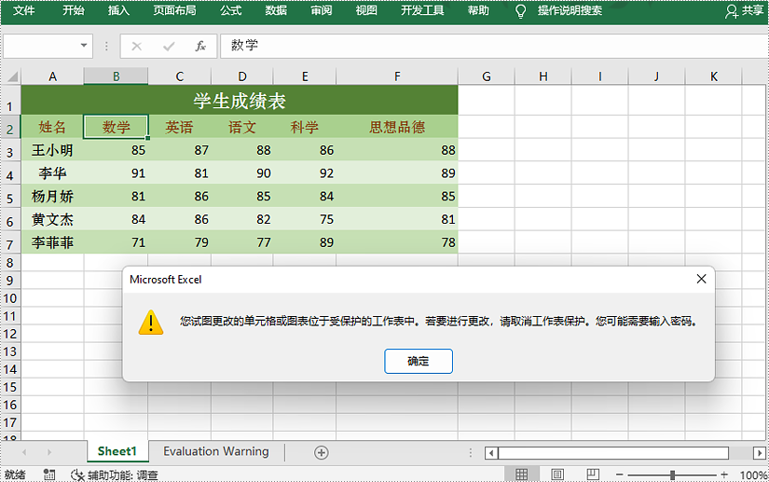Select row 5 header
Screen dimensions: 769x482
click(10, 198)
